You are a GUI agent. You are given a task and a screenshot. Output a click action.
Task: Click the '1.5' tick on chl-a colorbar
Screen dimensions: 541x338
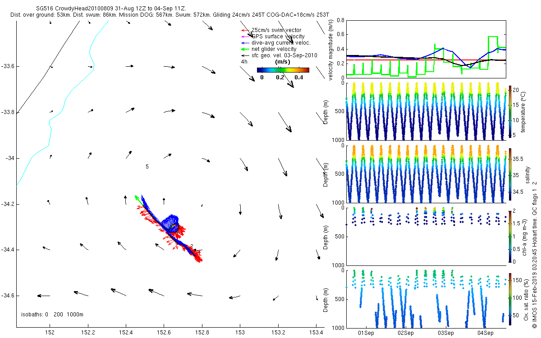[517, 224]
